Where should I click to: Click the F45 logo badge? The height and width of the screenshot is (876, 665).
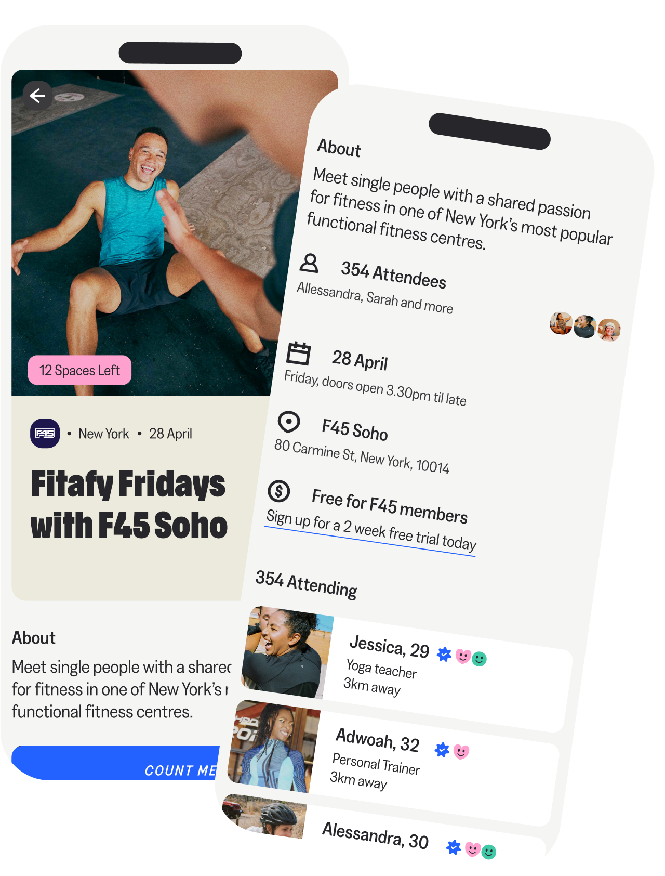click(45, 433)
